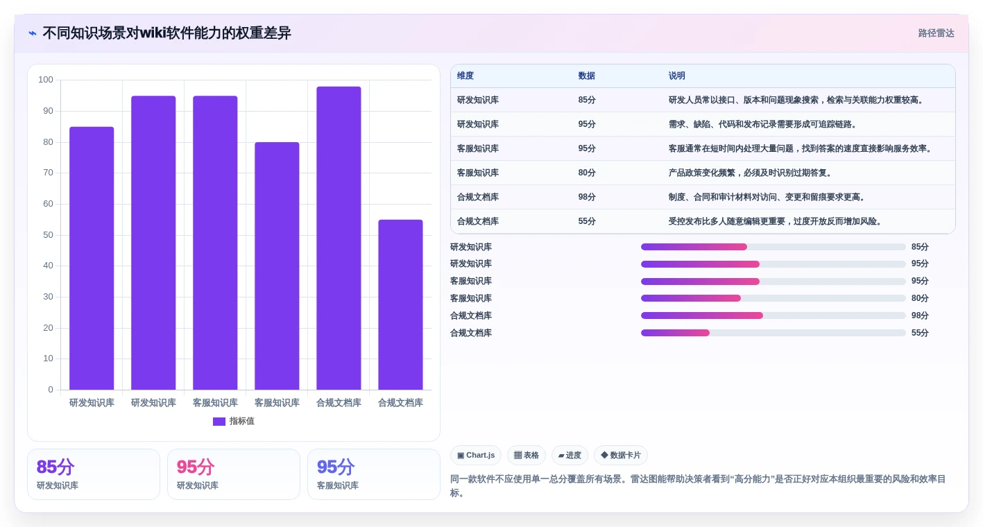Select the row describing 检索与关联能力权重较高
Viewport: 983px width, 527px height.
703,100
